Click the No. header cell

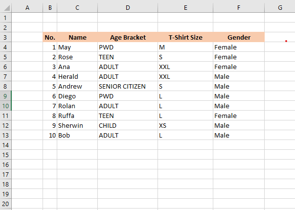pyautogui.click(x=50, y=37)
